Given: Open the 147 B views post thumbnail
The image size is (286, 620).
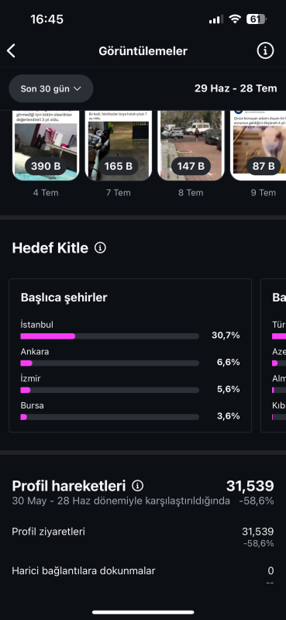Looking at the screenshot, I should click(191, 146).
